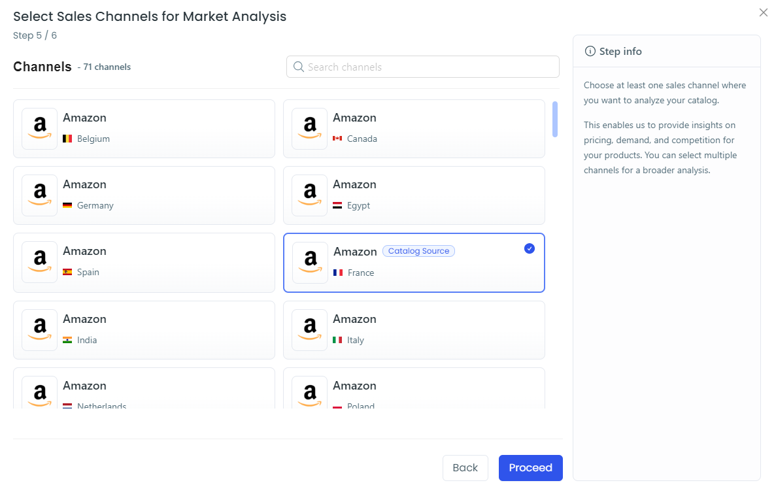Viewport: 776px width, 485px height.
Task: Click the 'Step info' heading text
Action: pyautogui.click(x=620, y=52)
